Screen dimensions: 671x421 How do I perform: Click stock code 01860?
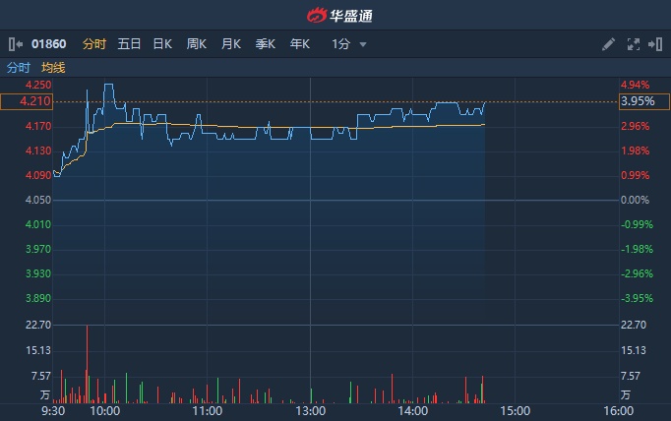point(48,44)
